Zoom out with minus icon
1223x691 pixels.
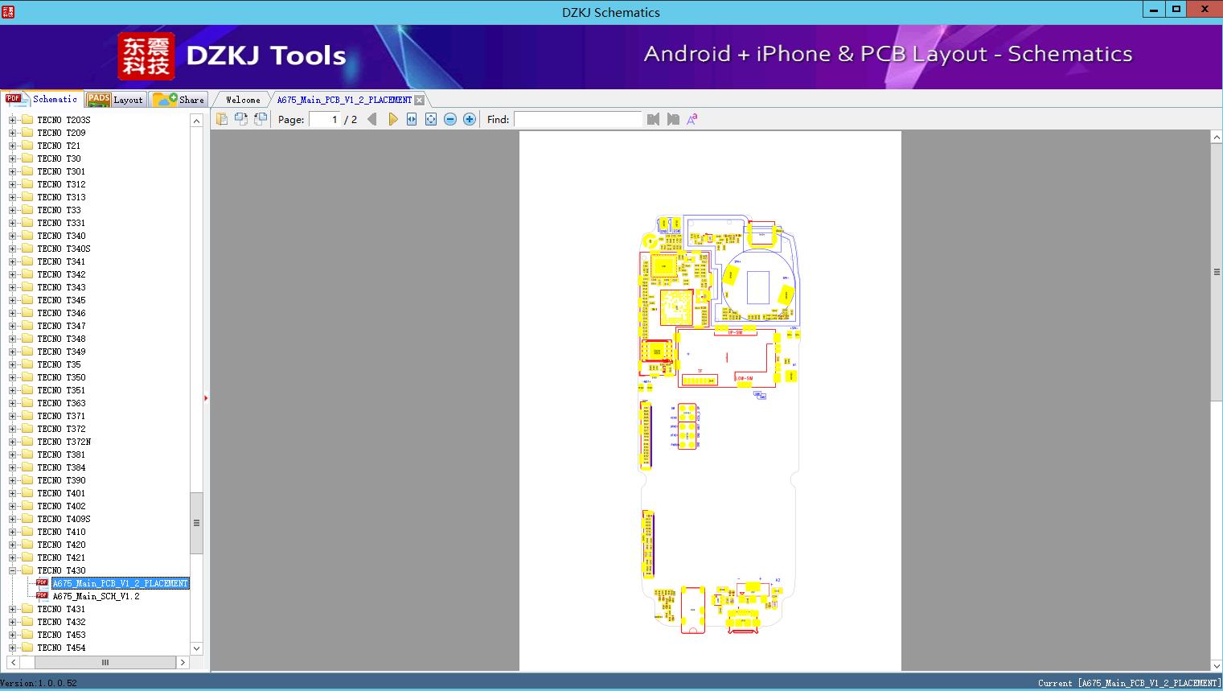pyautogui.click(x=450, y=119)
